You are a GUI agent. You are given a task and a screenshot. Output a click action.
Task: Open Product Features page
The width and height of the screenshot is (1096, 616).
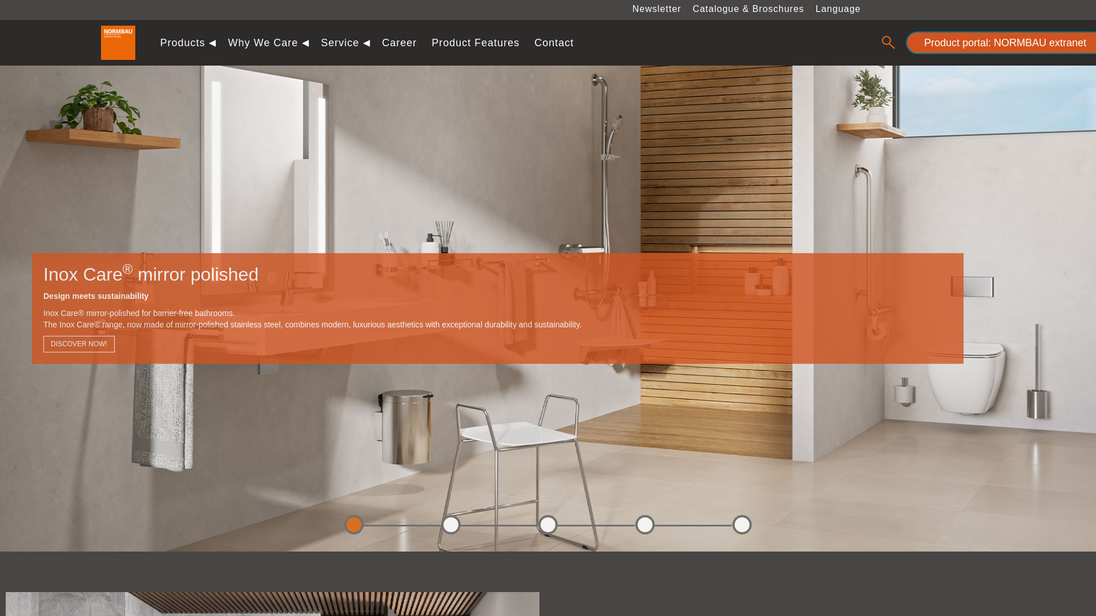point(476,43)
